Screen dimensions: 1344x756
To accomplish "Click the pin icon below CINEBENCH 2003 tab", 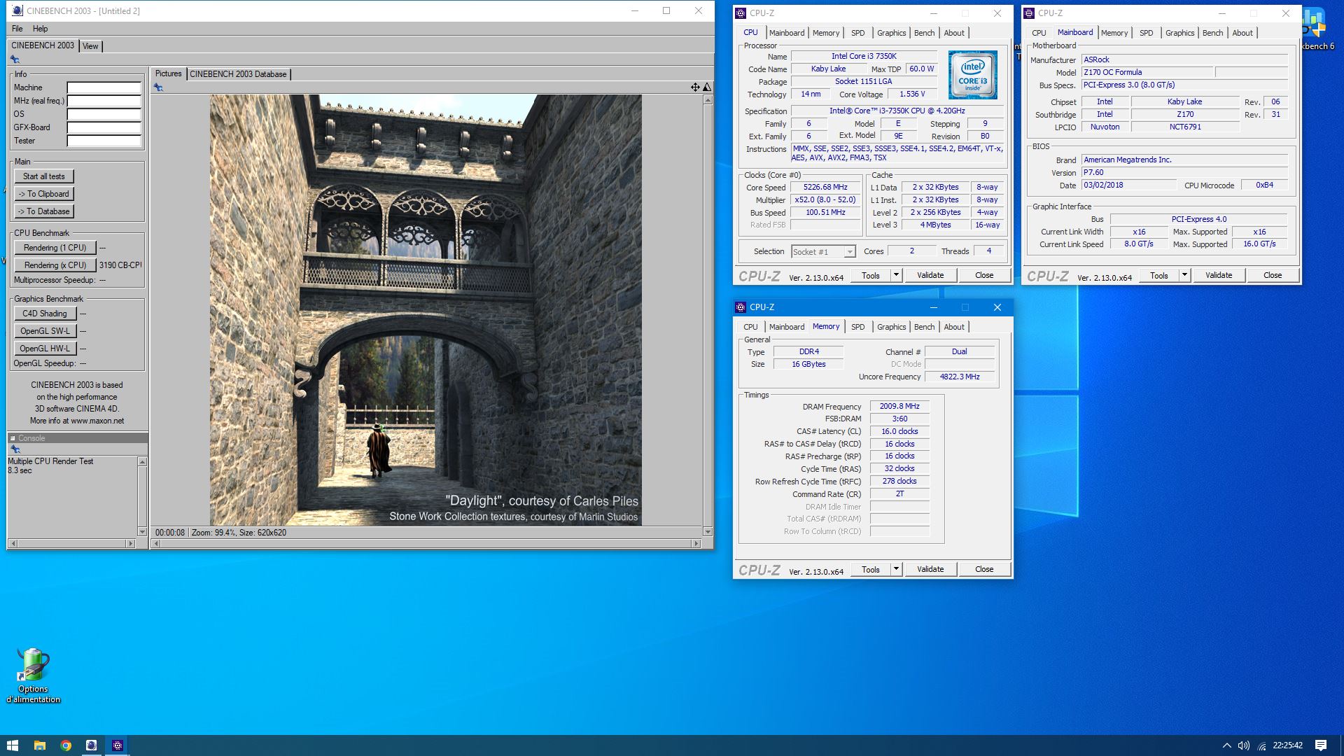I will click(x=15, y=59).
